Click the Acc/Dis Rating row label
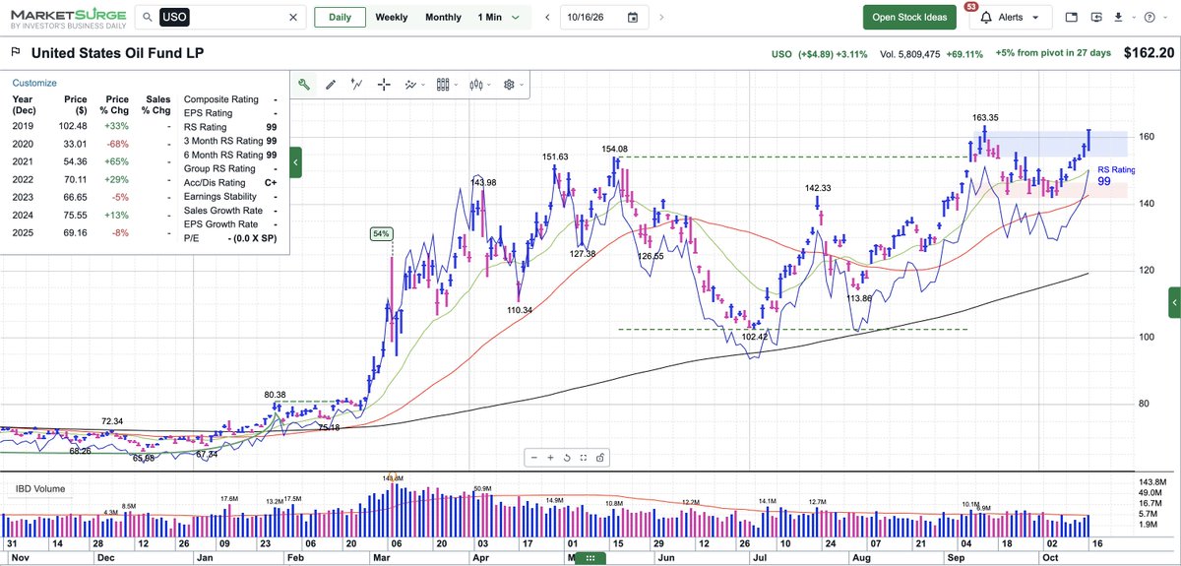The image size is (1181, 566). click(x=215, y=182)
